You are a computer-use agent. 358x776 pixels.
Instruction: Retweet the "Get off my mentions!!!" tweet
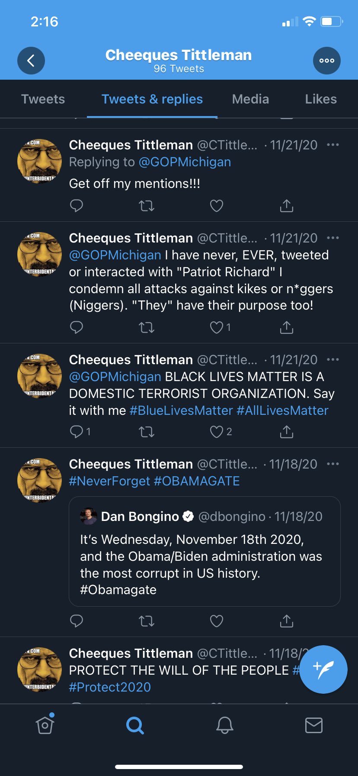[147, 206]
